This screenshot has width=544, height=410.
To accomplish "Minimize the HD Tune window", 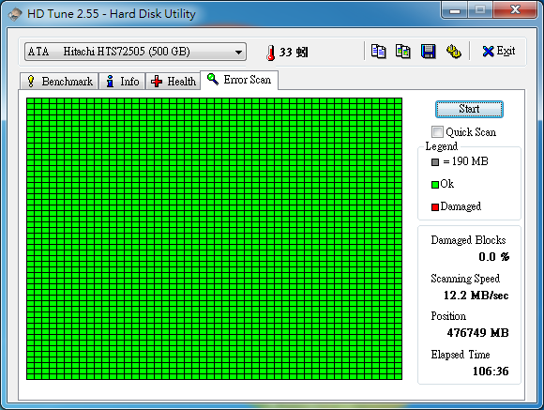I will (455, 10).
